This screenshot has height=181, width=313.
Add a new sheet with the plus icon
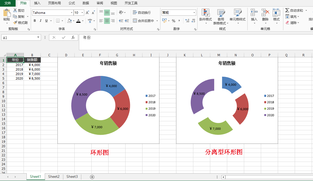pyautogui.click(x=92, y=177)
